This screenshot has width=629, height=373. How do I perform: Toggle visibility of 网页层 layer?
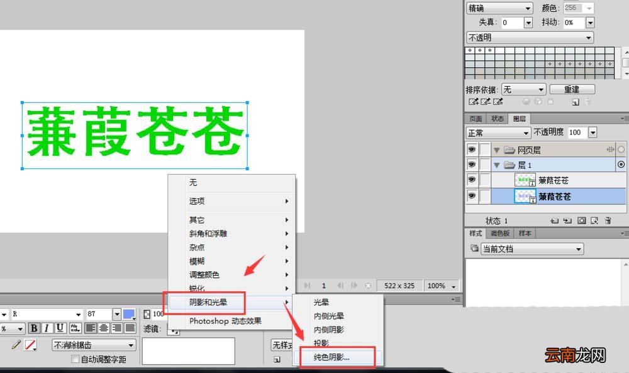(472, 149)
